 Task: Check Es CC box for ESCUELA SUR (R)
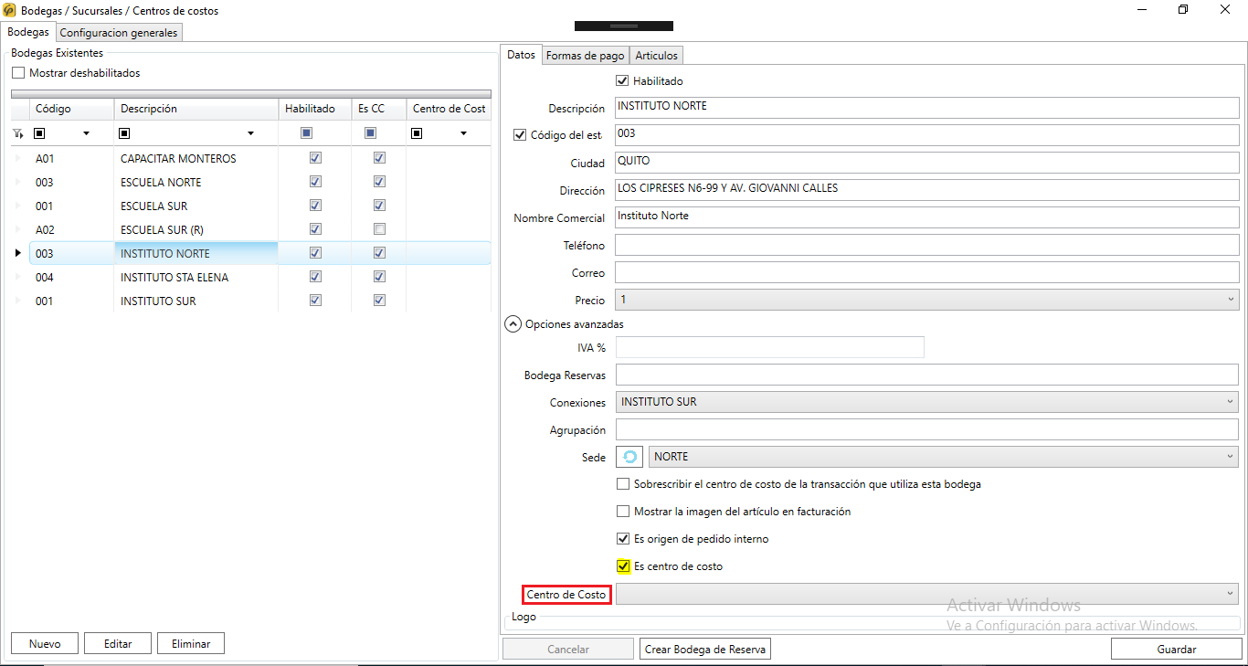[379, 229]
